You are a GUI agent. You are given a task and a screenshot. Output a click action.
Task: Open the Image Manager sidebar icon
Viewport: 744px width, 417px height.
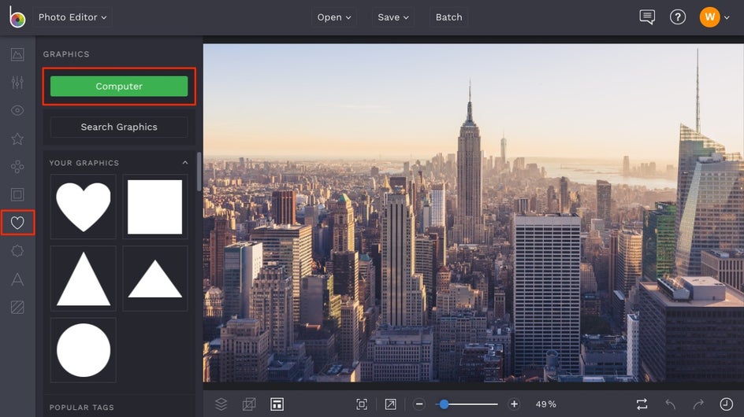[17, 54]
